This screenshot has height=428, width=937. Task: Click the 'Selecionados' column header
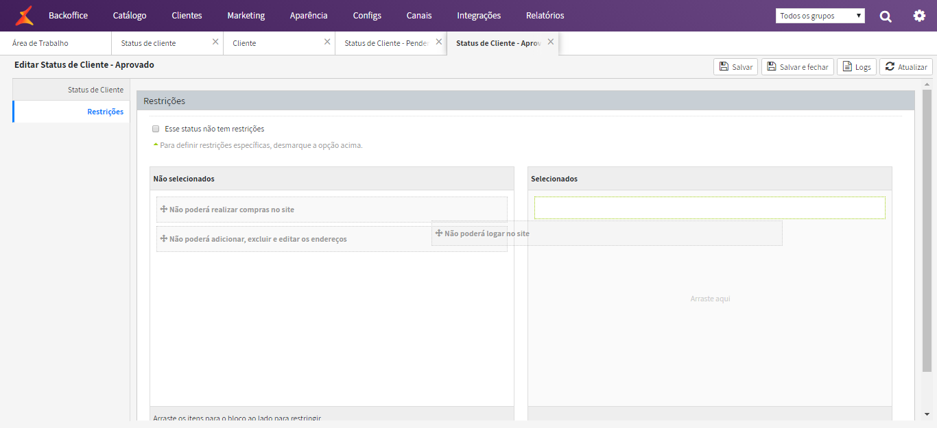point(710,179)
